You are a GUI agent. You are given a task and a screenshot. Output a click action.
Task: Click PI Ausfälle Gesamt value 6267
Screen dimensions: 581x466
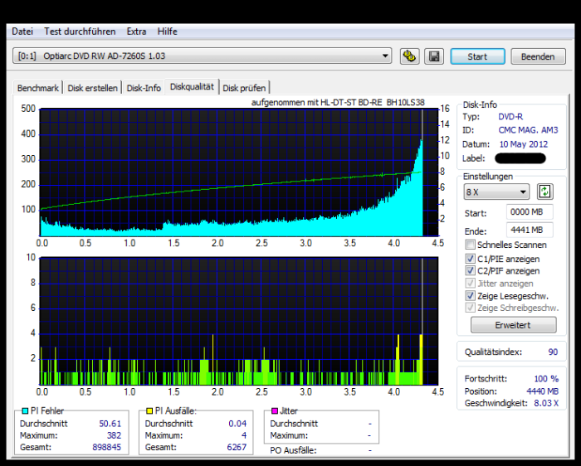click(237, 447)
